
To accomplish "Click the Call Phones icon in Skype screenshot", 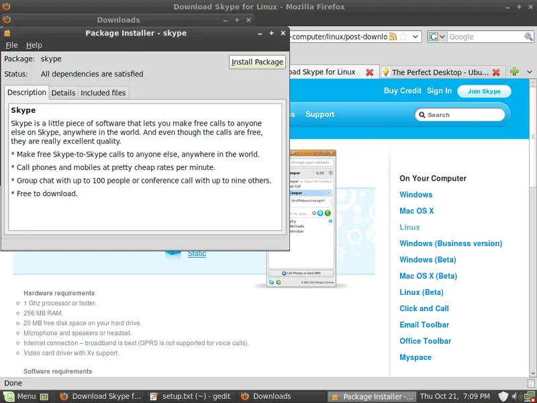I will tap(284, 273).
